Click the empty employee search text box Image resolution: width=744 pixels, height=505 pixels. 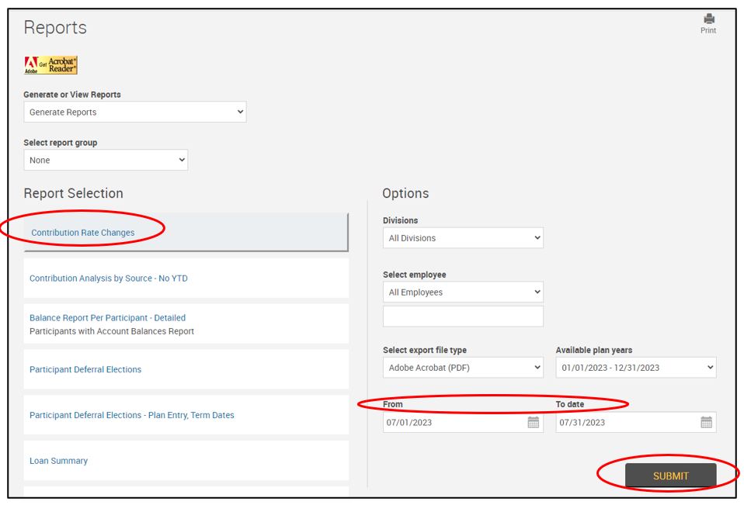click(x=463, y=316)
